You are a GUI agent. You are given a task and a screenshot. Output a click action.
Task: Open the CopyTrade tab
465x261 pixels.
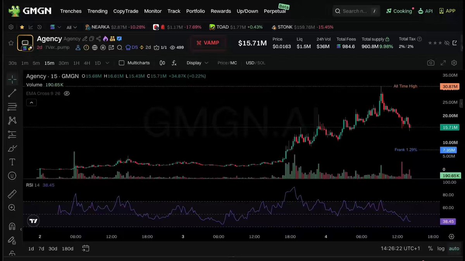(126, 11)
